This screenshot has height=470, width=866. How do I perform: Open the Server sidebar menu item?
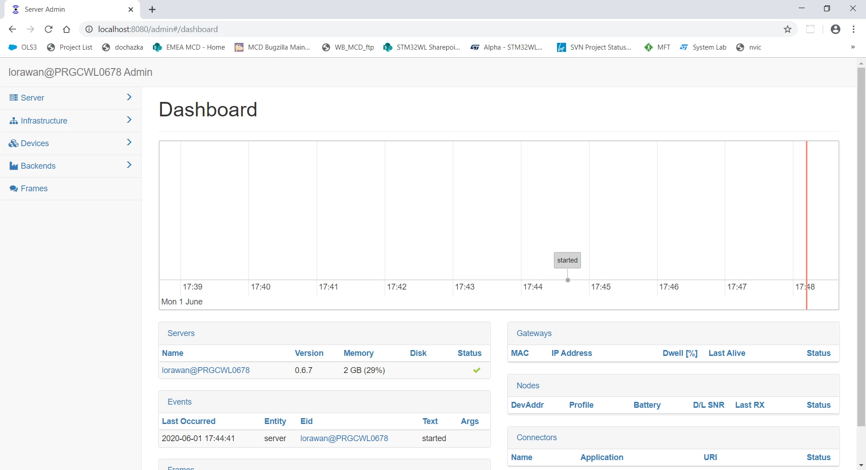tap(70, 98)
